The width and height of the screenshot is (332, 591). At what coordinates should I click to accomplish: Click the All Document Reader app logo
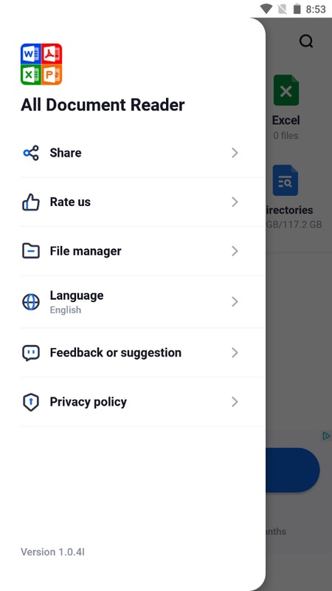coord(41,64)
